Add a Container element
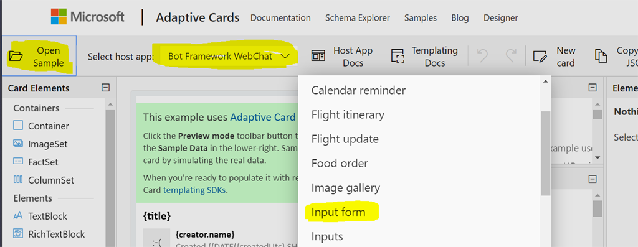Viewport: 638px width, 247px height. 41,126
